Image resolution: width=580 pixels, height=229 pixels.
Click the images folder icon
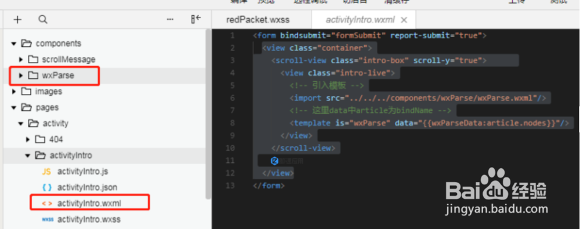coord(26,91)
